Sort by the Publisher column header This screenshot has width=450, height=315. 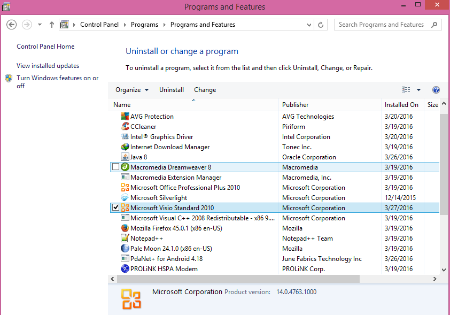coord(330,105)
